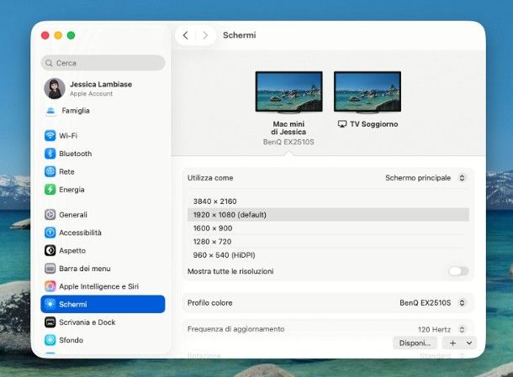Open the Sfondo pane
Image resolution: width=513 pixels, height=377 pixels.
(x=71, y=340)
